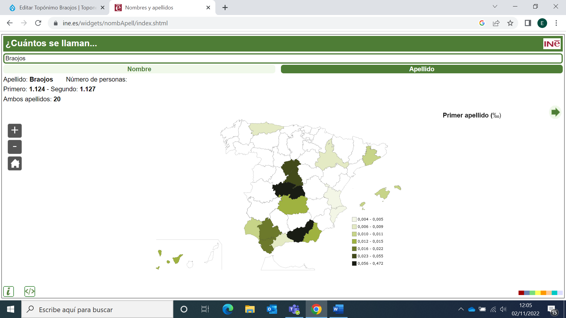Screen dimensions: 566x318
Task: Open Chrome three-dot menu
Action: click(556, 23)
